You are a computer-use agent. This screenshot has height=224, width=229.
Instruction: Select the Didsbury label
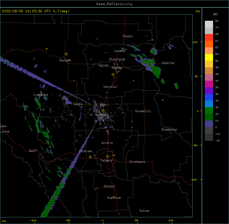pyautogui.click(x=102, y=115)
